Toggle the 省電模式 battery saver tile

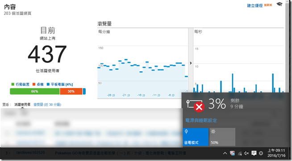tap(196, 137)
